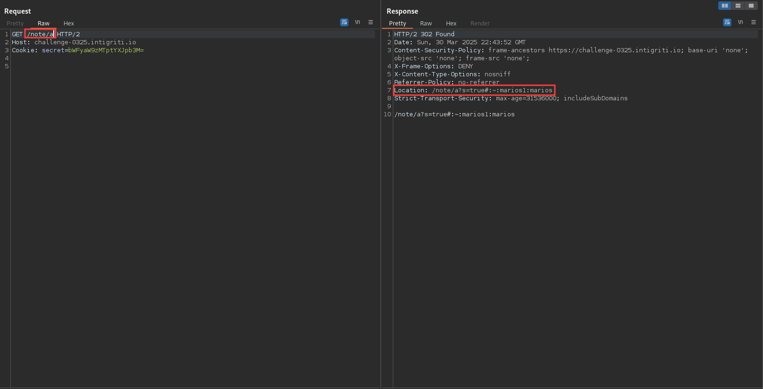Open the Request panel hamburger options menu

pos(371,22)
